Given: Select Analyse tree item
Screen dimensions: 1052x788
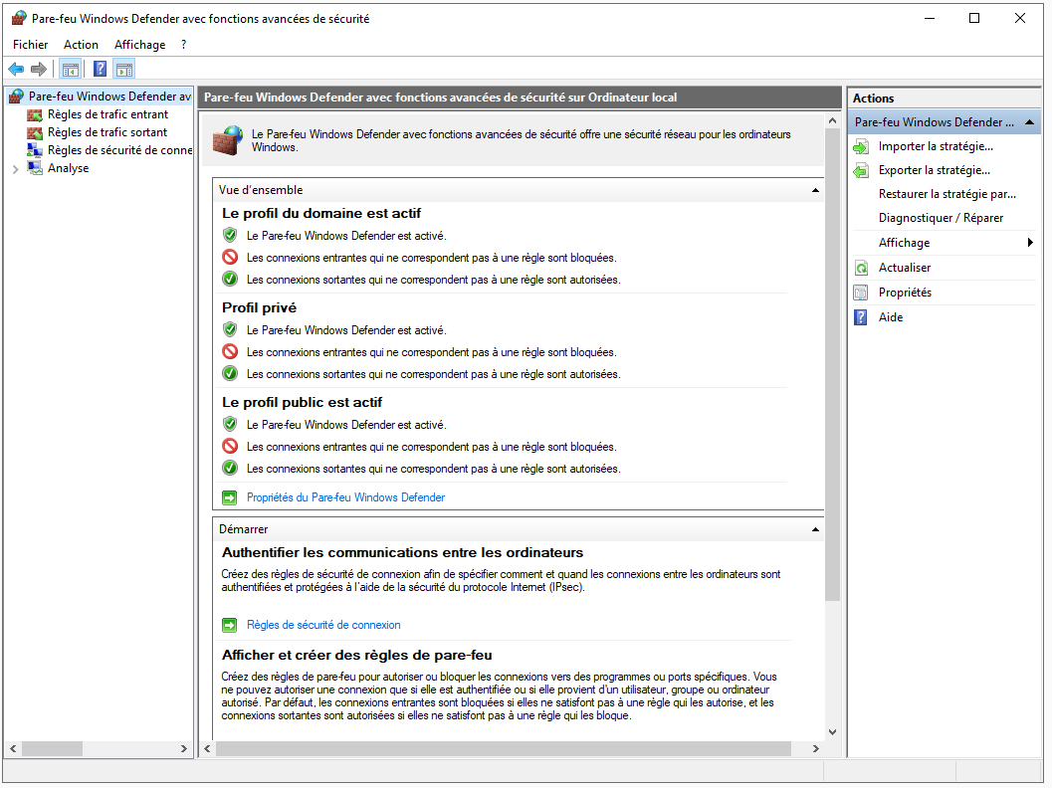Looking at the screenshot, I should [68, 168].
